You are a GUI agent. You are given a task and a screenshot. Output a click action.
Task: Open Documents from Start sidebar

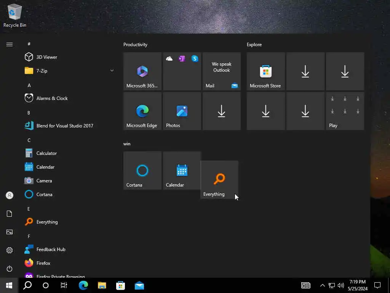pos(10,214)
